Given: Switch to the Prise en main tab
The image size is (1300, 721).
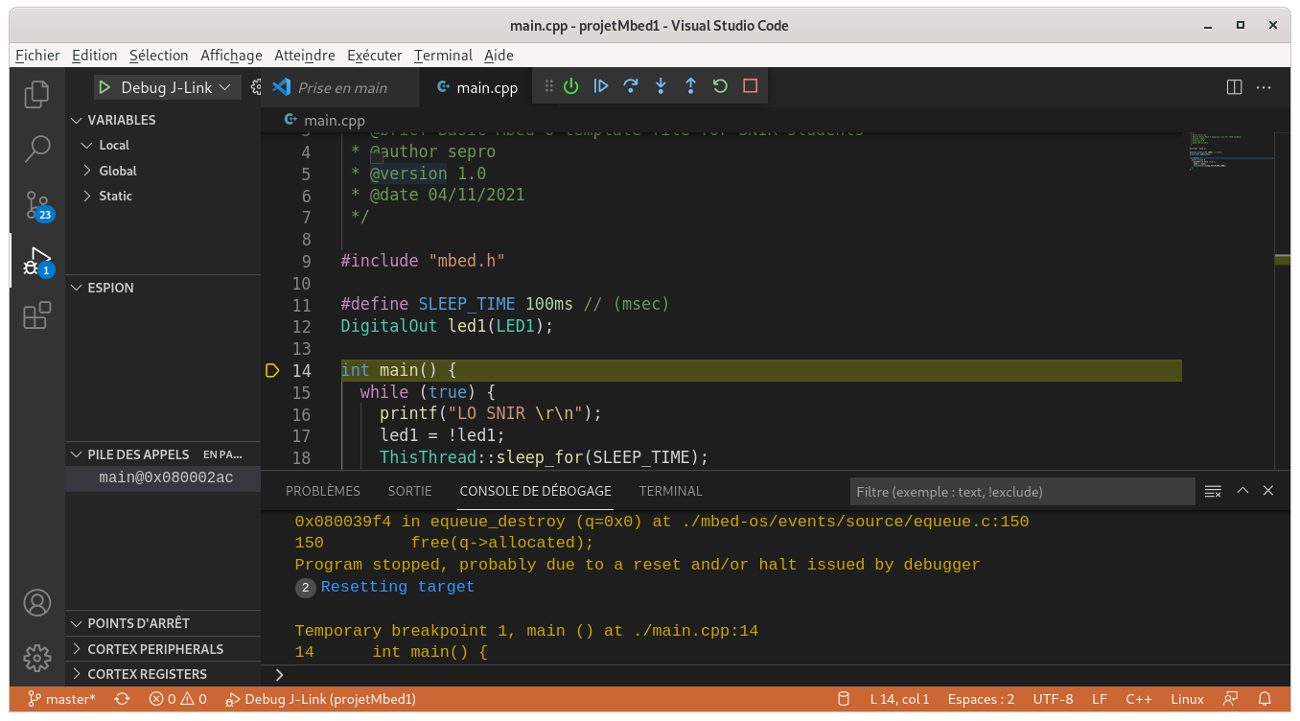Looking at the screenshot, I should 340,87.
